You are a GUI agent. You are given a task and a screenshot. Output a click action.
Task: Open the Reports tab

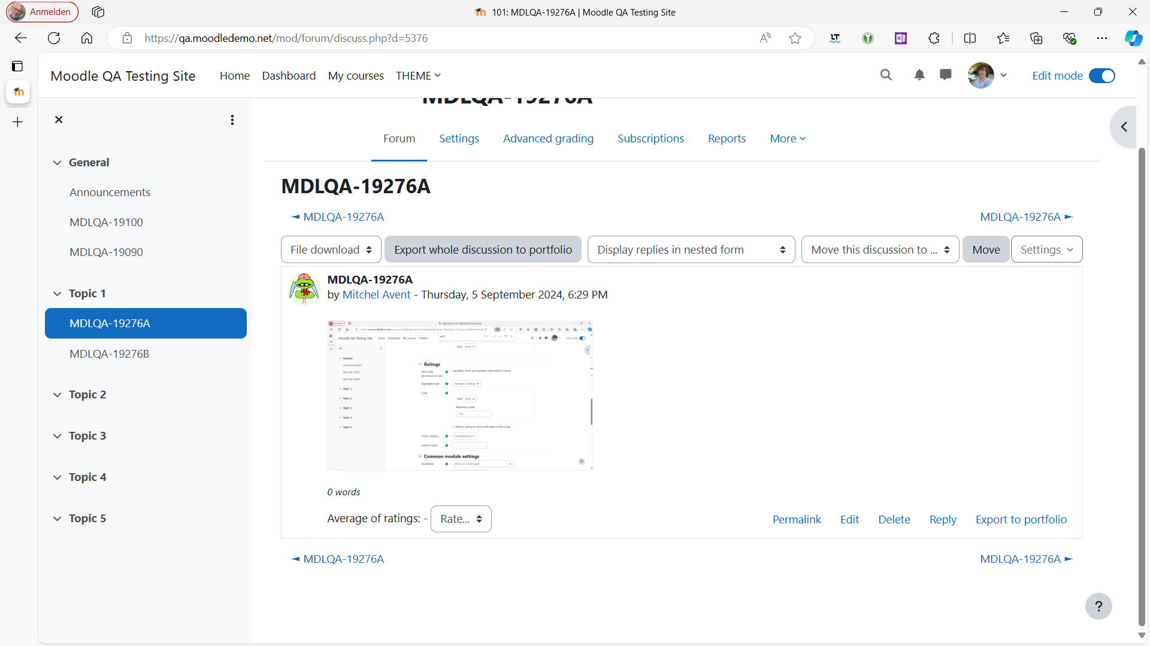point(727,139)
